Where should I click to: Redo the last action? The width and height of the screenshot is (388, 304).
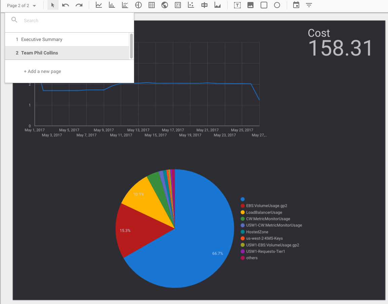(79, 5)
